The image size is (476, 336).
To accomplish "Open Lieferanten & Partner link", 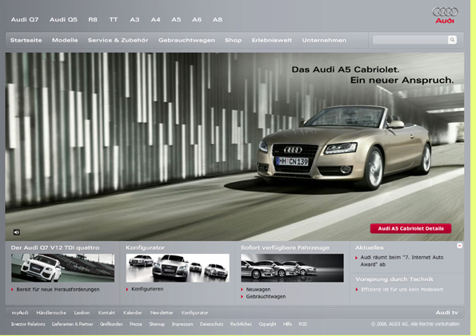I will point(72,324).
